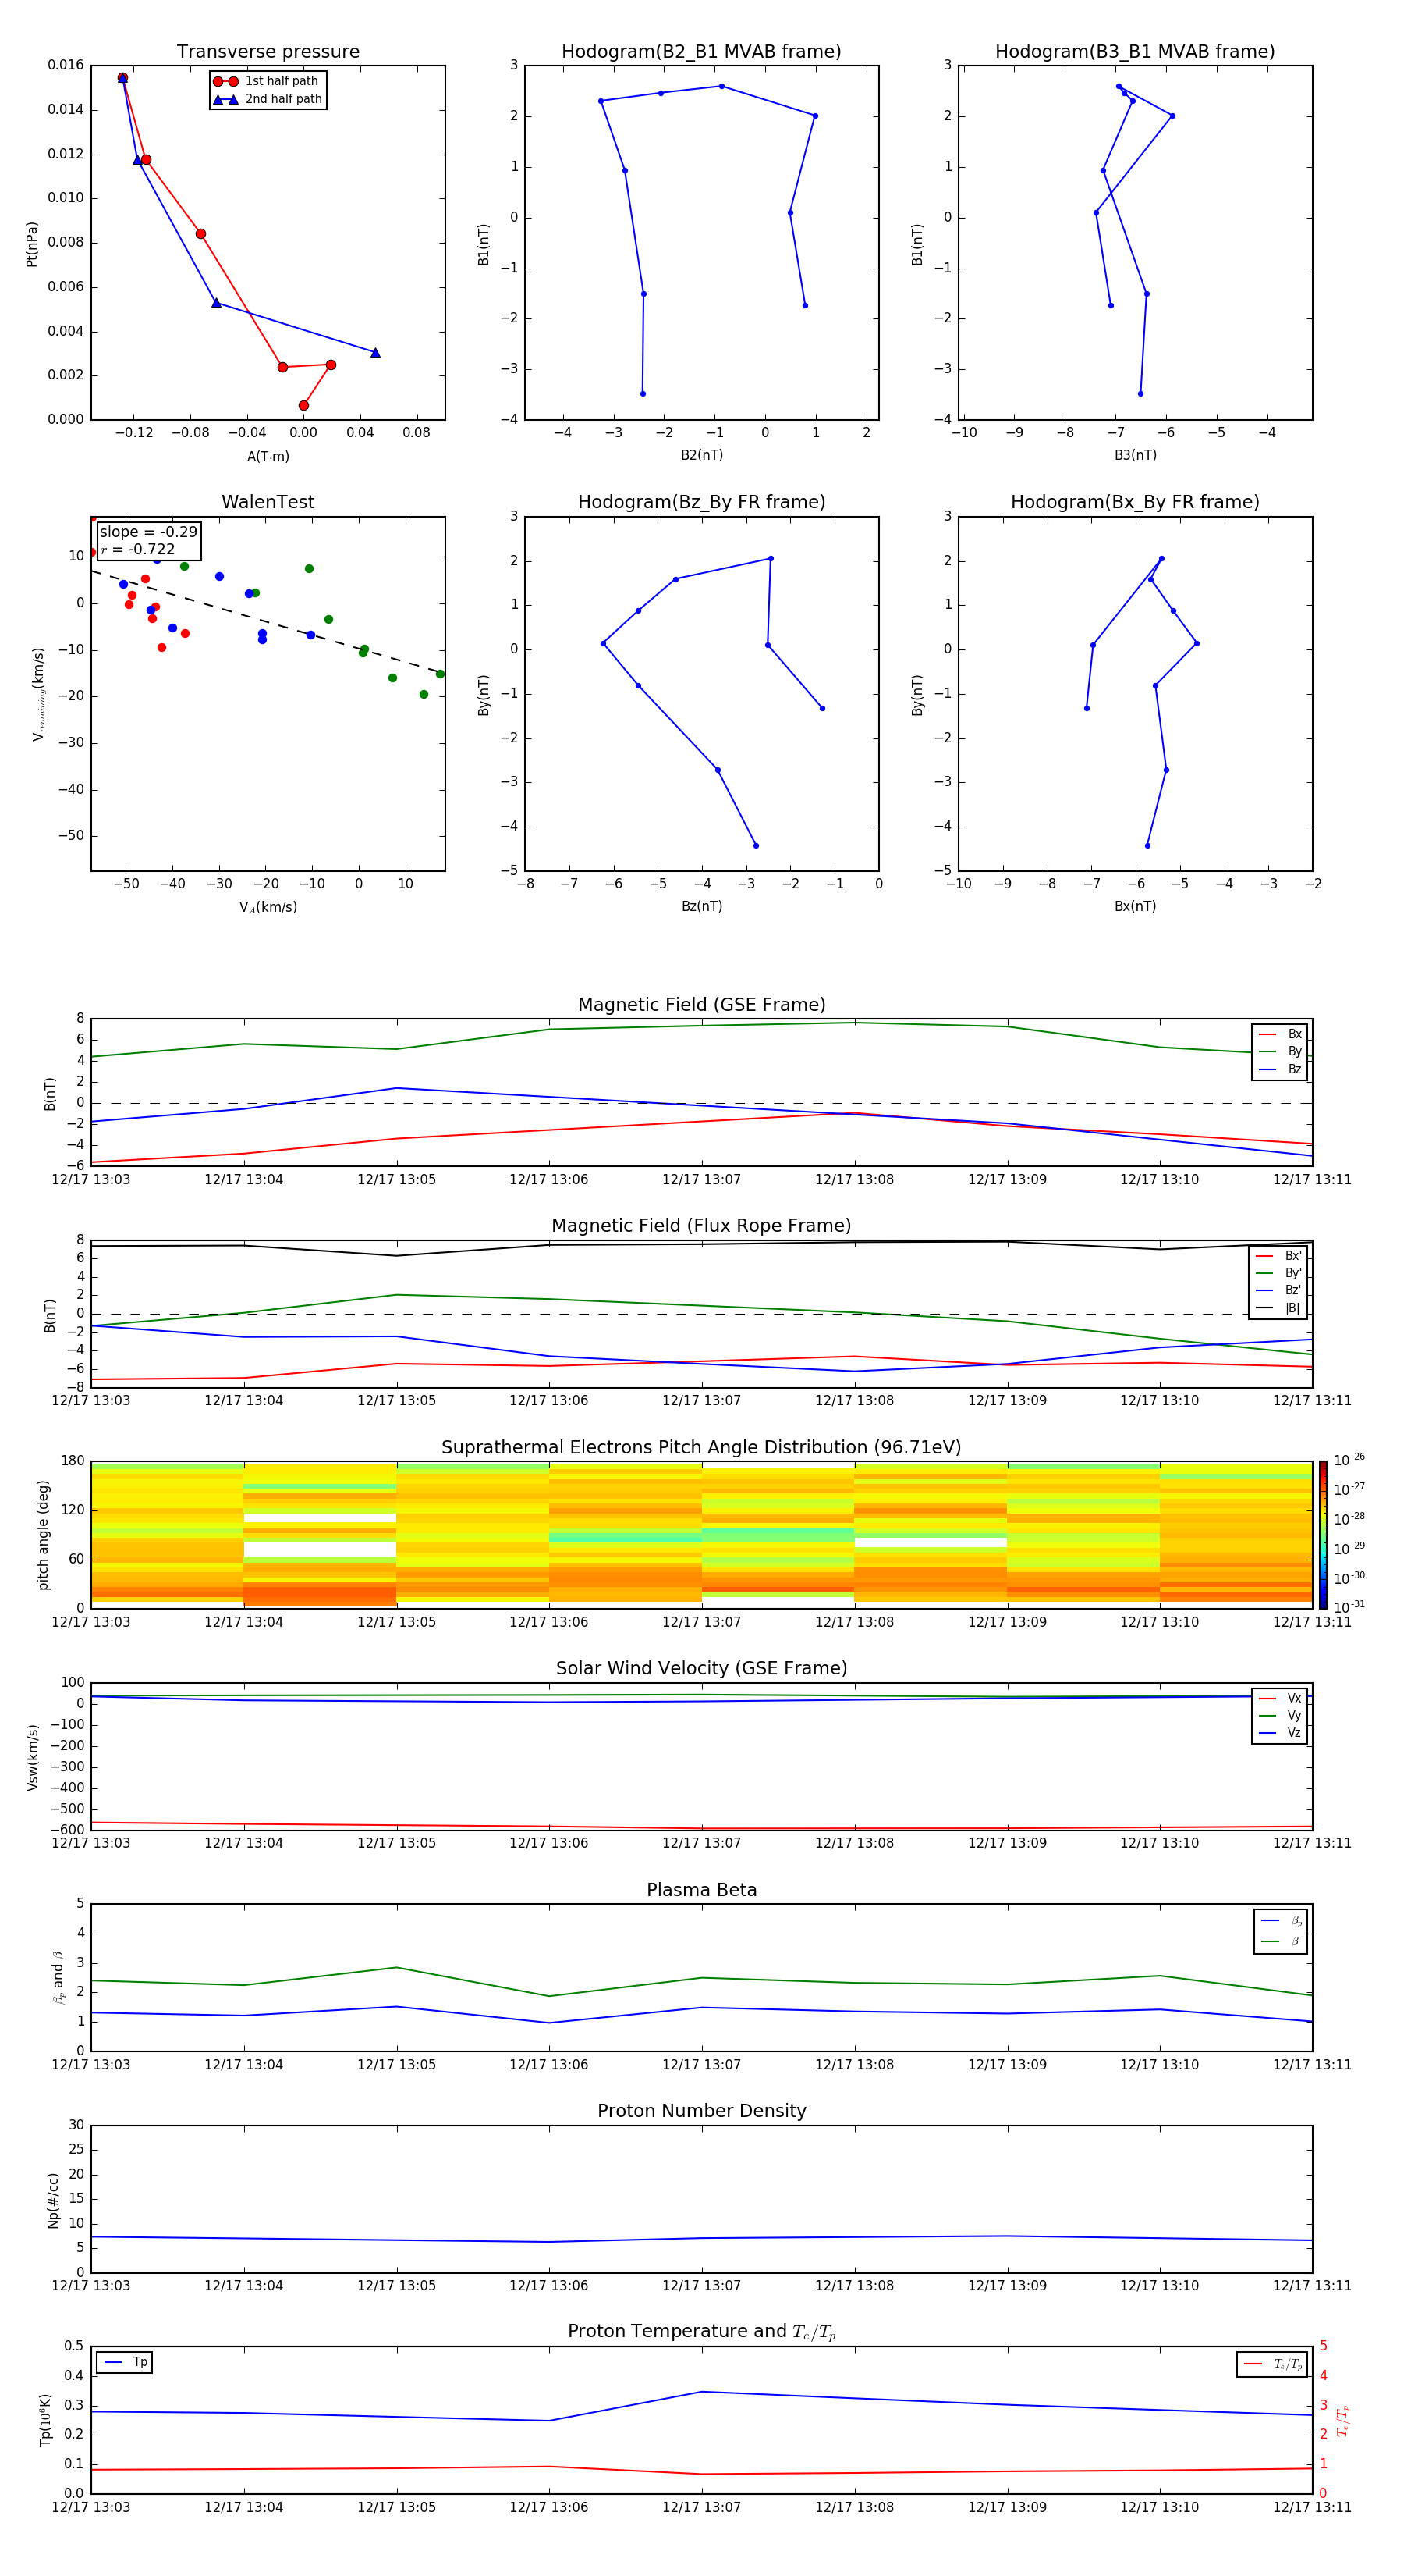This screenshot has width=1404, height=2576.
Task: Click the "By'" entry in Flux Rope legend
Action: 1278,1274
